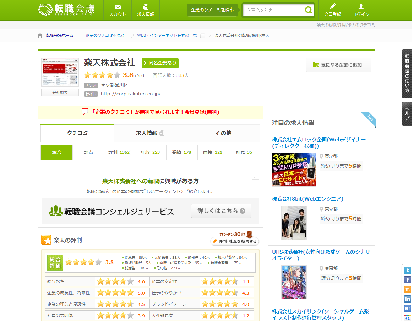Image resolution: width=414 pixels, height=321 pixels.
Task: Click 企業のクチコミを検索 label button
Action: coord(212,10)
